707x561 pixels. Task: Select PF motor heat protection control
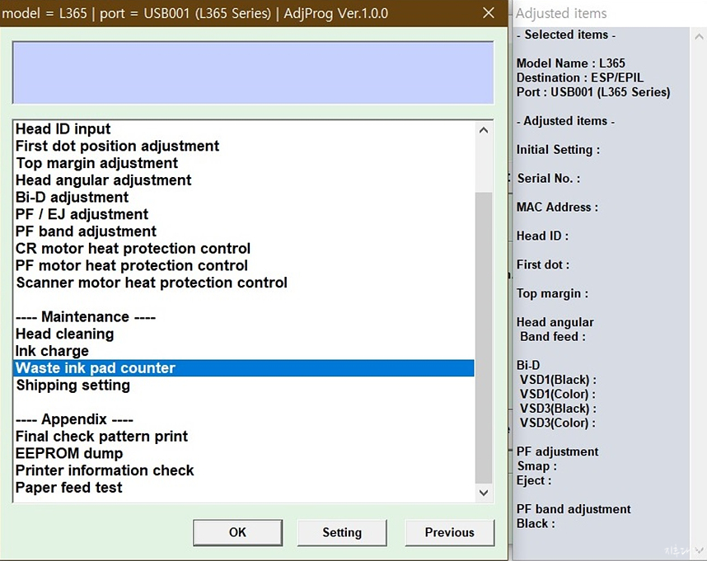click(x=132, y=266)
